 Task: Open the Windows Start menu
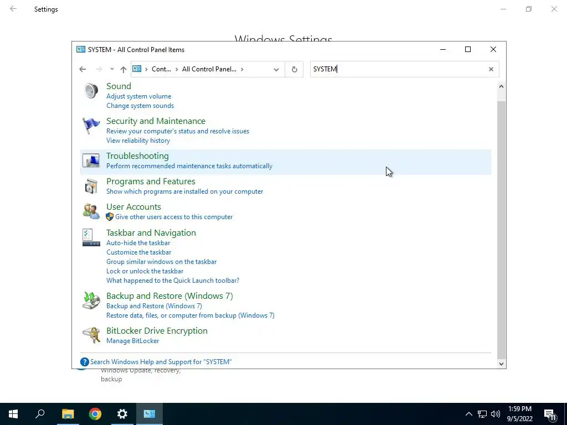click(x=13, y=414)
